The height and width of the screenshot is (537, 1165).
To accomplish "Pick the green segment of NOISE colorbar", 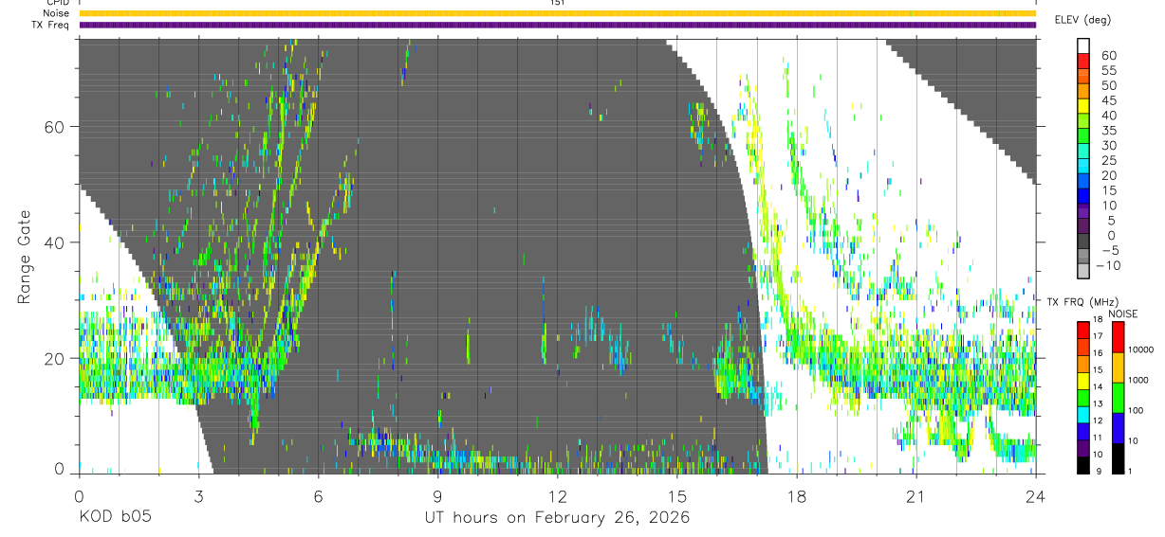I will coord(1117,398).
